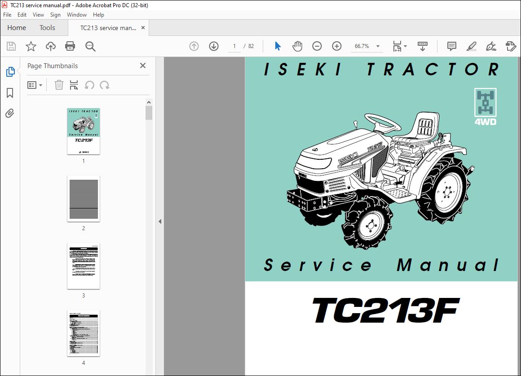Click the thumbnails panel scrollbar handle
This screenshot has width=521, height=376.
tap(149, 113)
